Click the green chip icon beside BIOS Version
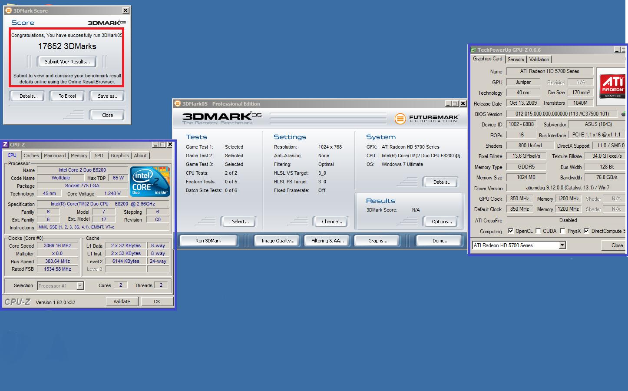 (624, 114)
